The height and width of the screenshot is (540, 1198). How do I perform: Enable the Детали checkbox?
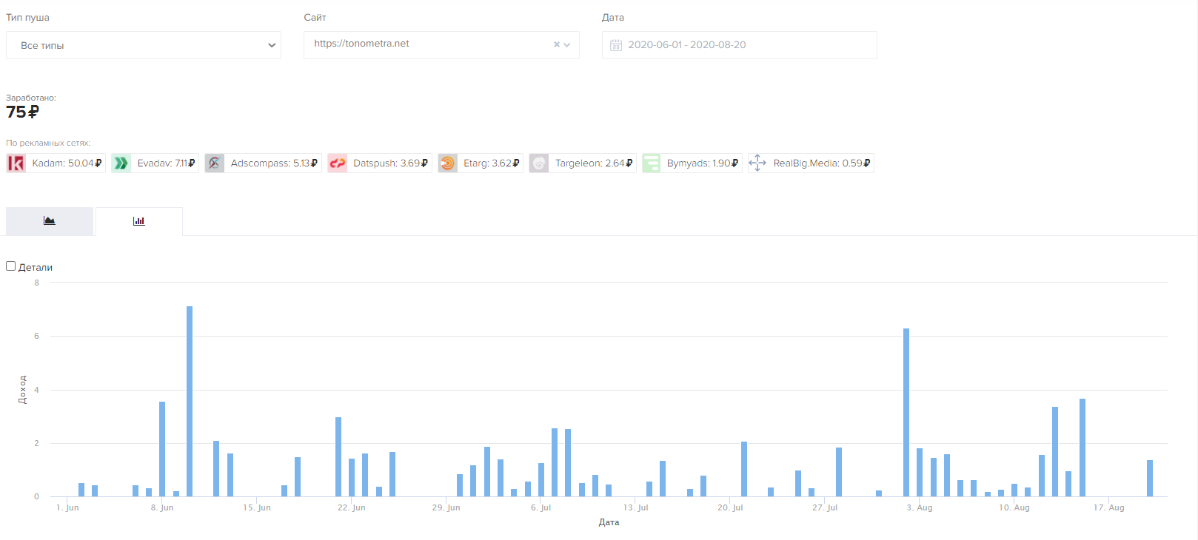pos(11,266)
